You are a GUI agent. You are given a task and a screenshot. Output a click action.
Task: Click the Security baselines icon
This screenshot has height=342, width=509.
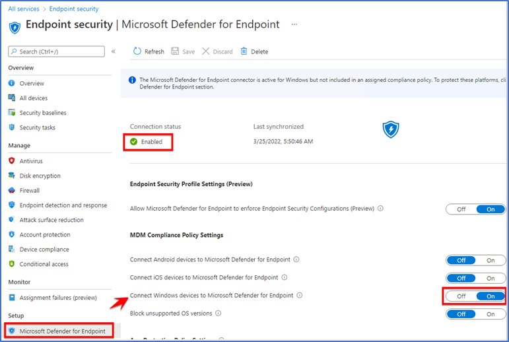12,113
